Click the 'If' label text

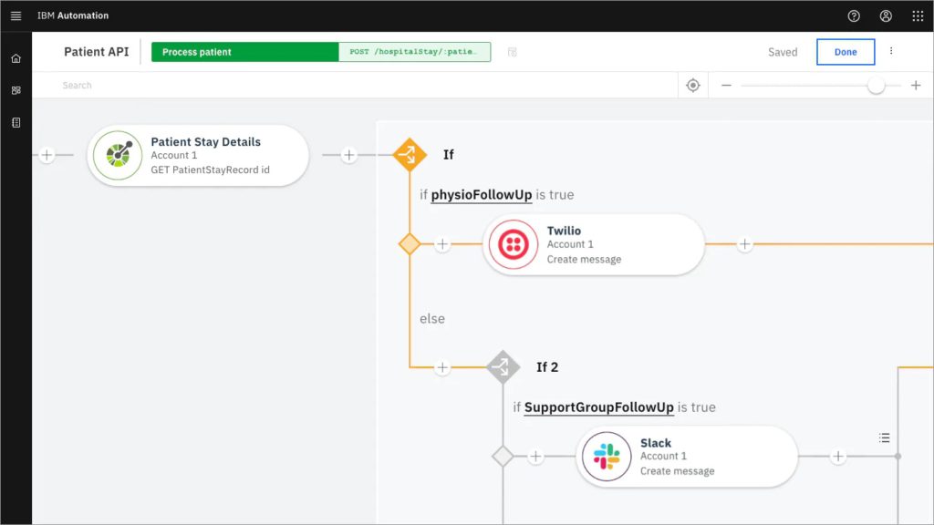point(449,155)
